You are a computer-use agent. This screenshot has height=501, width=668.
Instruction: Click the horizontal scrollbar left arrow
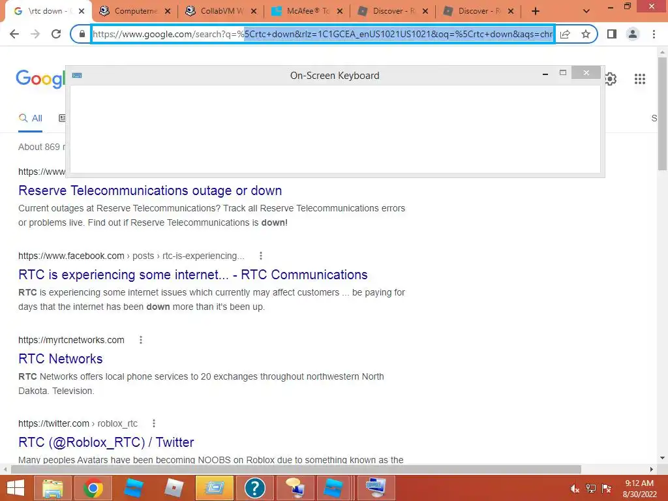pyautogui.click(x=5, y=469)
